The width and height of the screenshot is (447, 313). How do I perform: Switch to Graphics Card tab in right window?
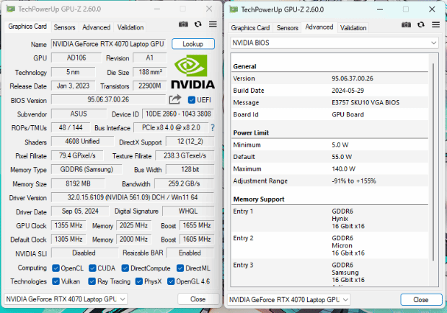coord(250,28)
